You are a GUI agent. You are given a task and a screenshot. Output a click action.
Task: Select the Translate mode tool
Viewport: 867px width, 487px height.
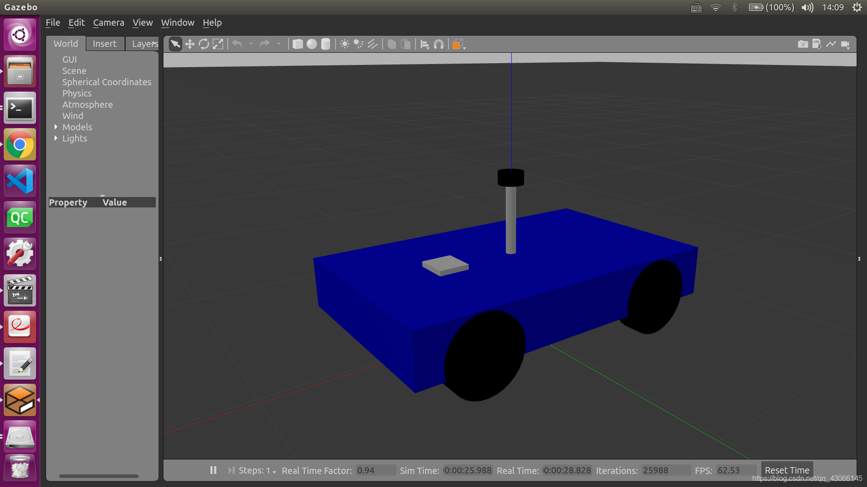[x=190, y=44]
